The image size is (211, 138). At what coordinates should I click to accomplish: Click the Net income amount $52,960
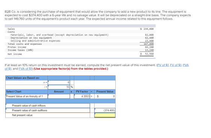[x=147, y=54]
